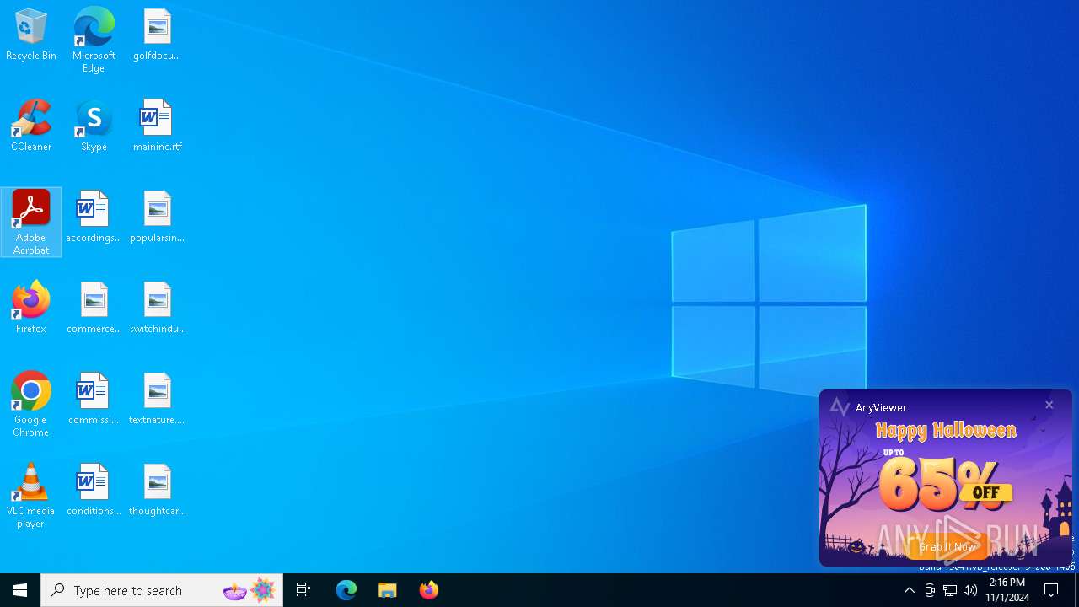Select the conditions... Word document icon
1079x607 pixels.
click(x=94, y=490)
